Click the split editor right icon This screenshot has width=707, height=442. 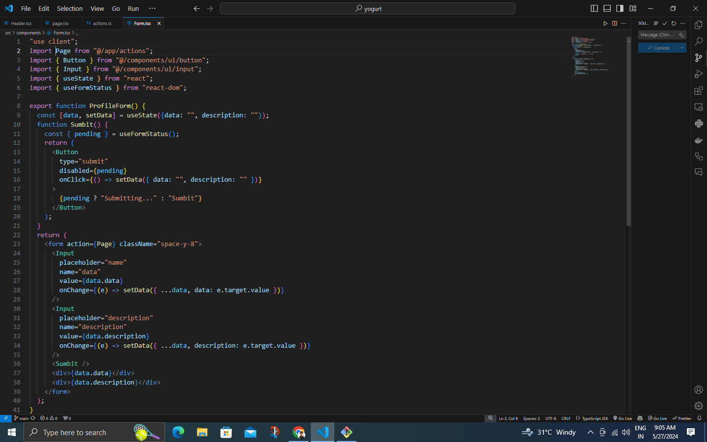pyautogui.click(x=614, y=23)
